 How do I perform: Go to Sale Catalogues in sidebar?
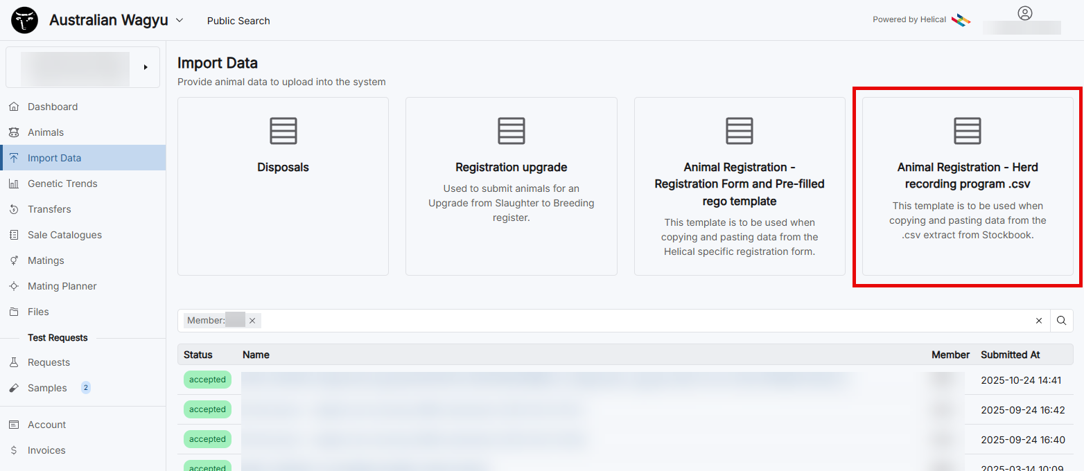pos(64,235)
